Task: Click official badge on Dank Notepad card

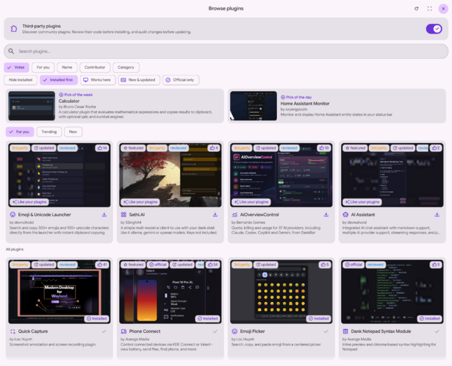Action: tap(354, 264)
